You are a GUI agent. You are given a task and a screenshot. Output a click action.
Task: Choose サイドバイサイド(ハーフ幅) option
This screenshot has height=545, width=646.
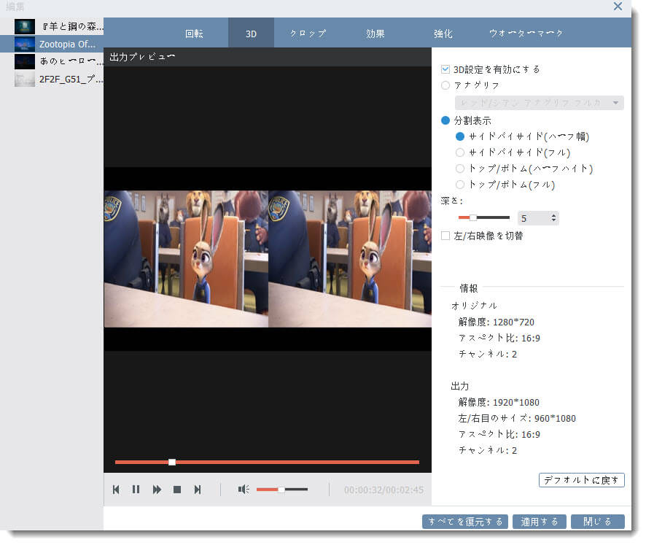pyautogui.click(x=460, y=136)
